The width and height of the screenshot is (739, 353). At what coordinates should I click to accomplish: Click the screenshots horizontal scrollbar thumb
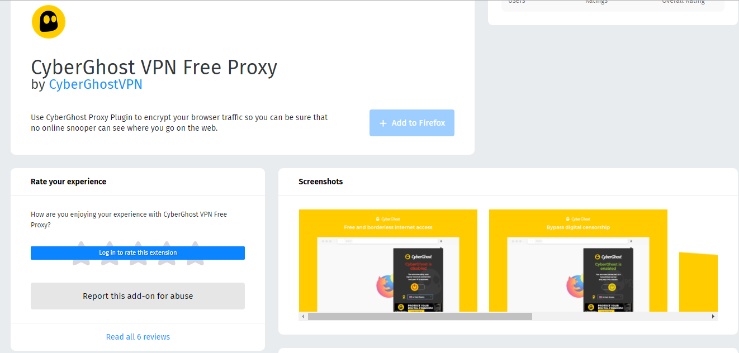click(420, 316)
